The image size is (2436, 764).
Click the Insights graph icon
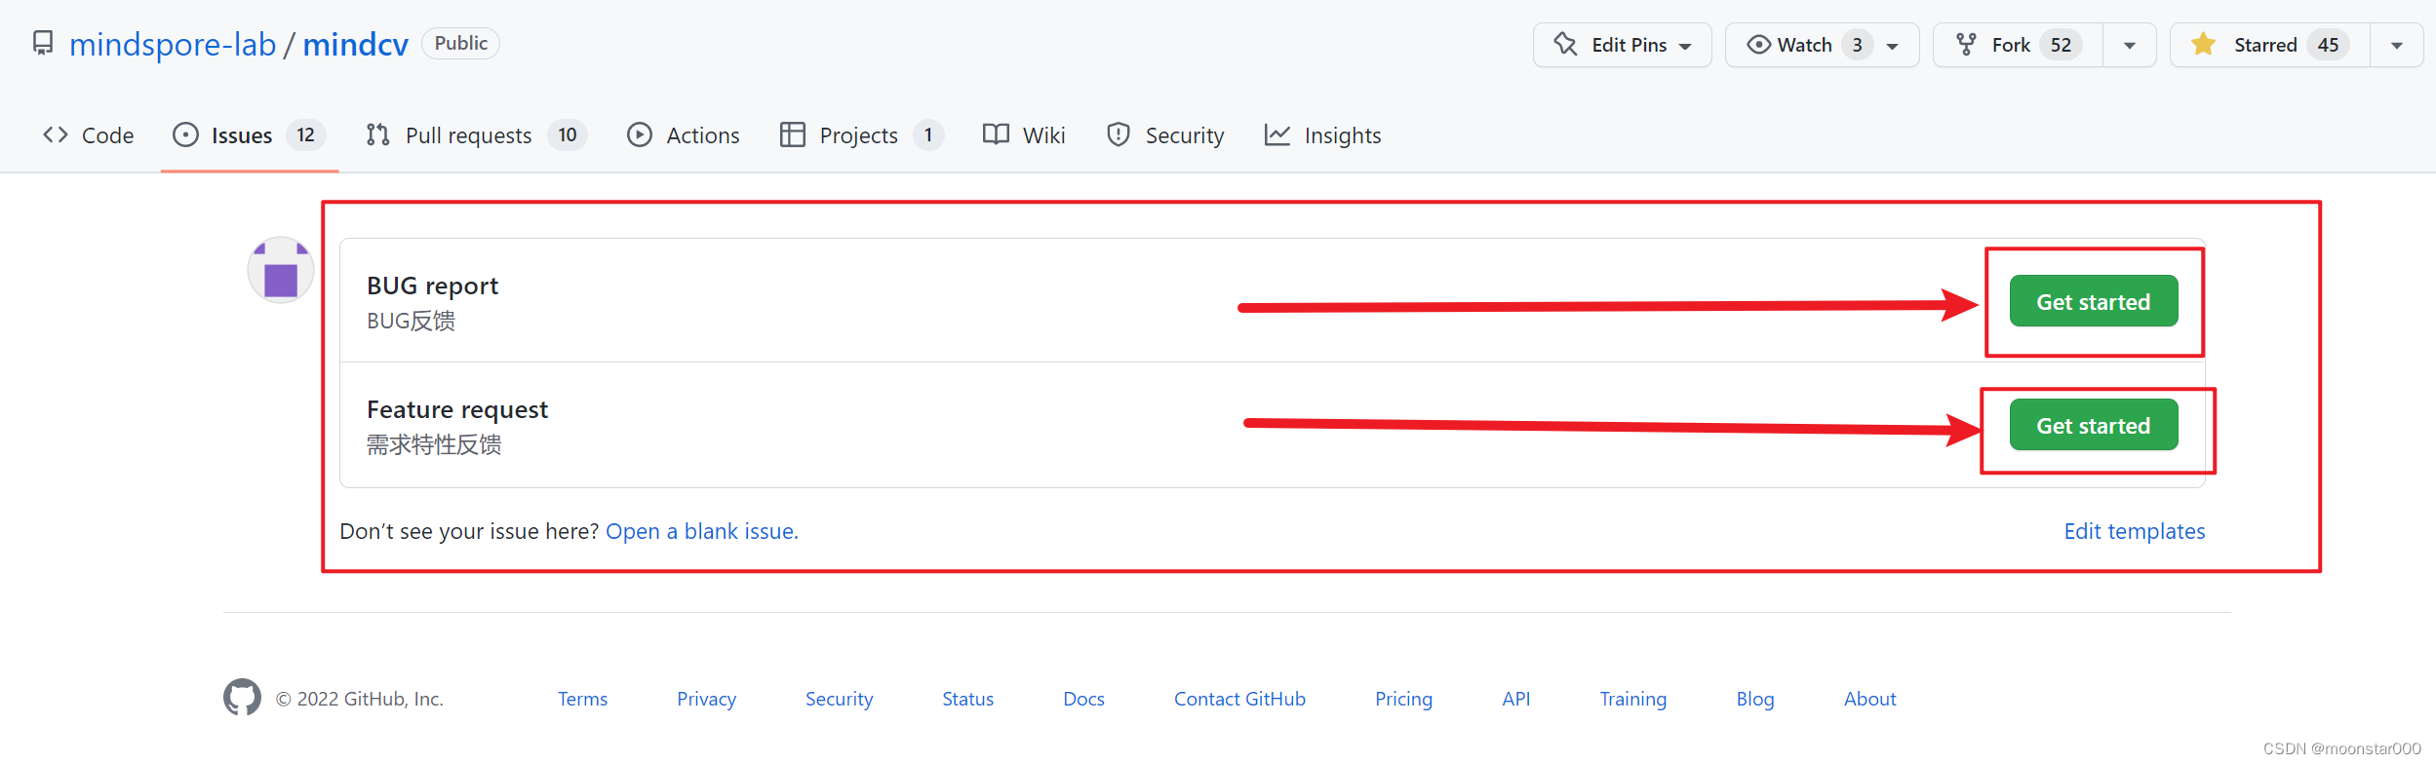pos(1277,134)
